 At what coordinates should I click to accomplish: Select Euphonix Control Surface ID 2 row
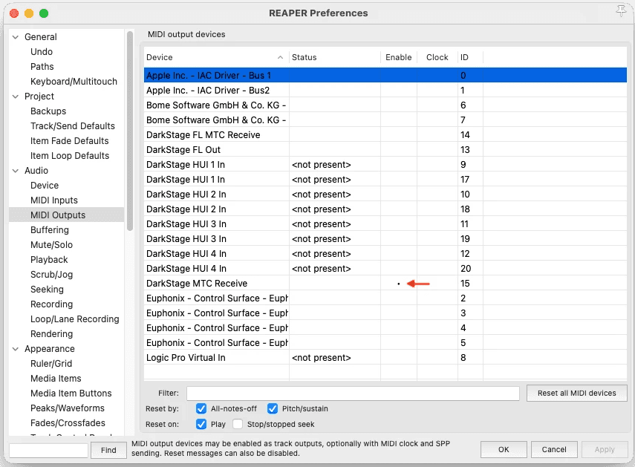coord(385,298)
